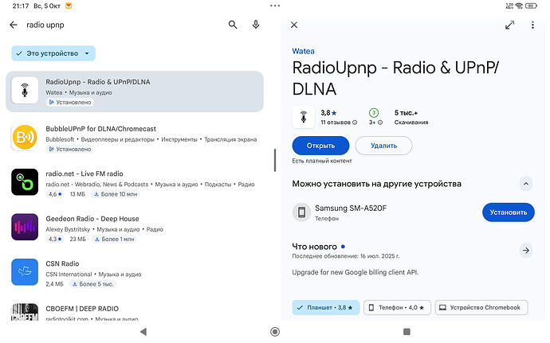The image size is (550, 343).
Task: Select the RadioUpnp search result row
Action: point(135,92)
